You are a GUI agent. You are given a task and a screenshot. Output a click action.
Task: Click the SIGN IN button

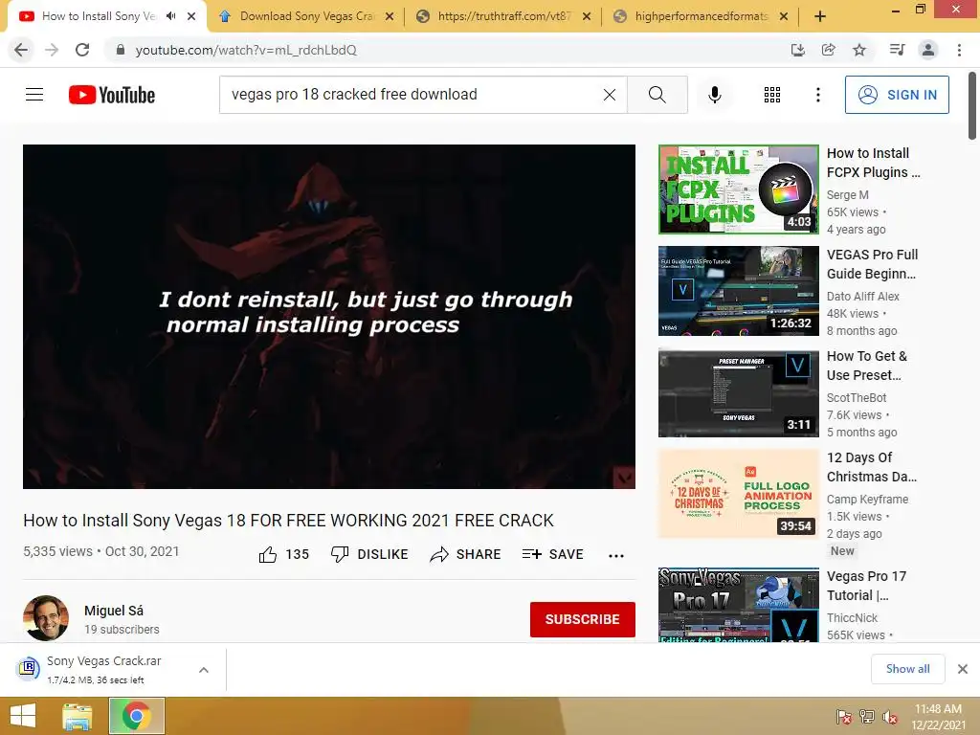897,95
